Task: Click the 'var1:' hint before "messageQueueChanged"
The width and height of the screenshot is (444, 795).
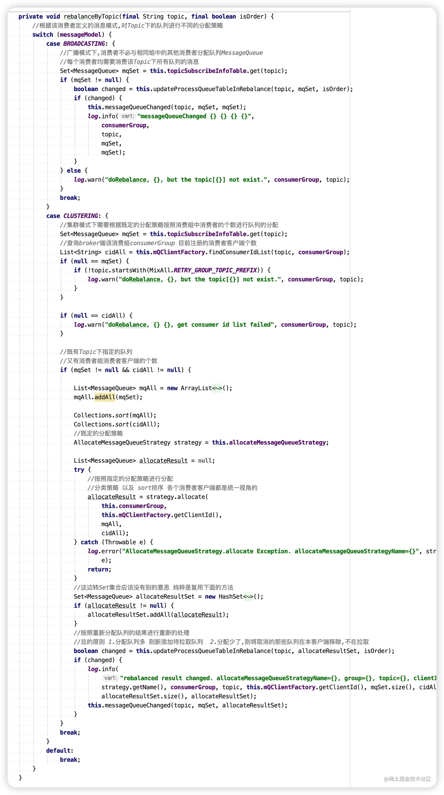Action: coord(127,116)
